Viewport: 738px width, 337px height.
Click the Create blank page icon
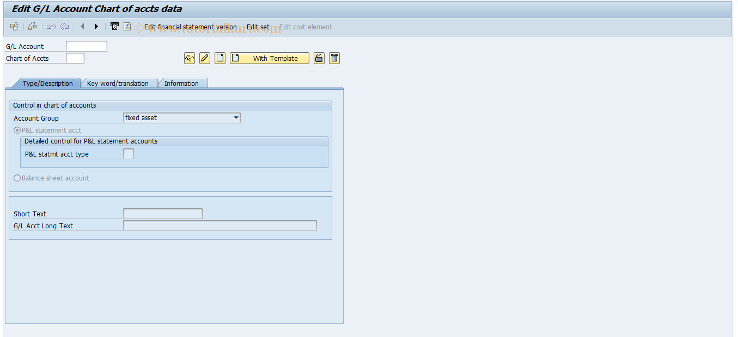pos(219,58)
